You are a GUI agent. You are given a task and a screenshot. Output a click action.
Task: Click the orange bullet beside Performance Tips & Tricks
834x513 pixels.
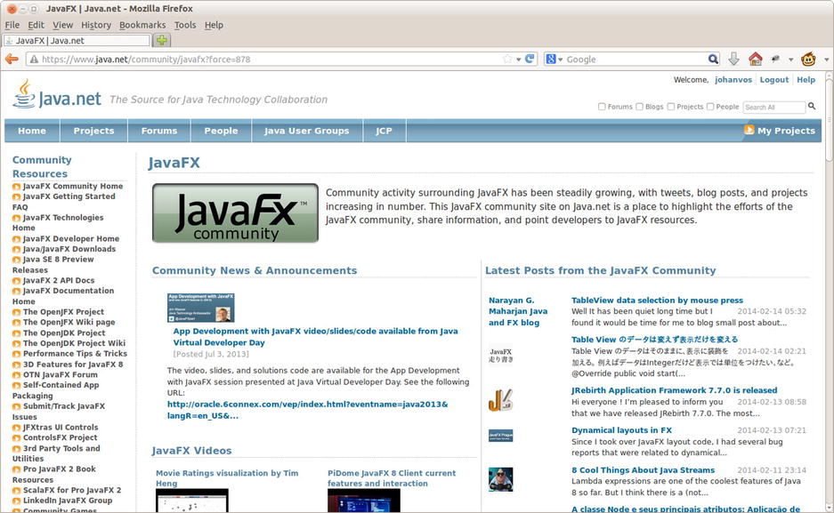17,354
